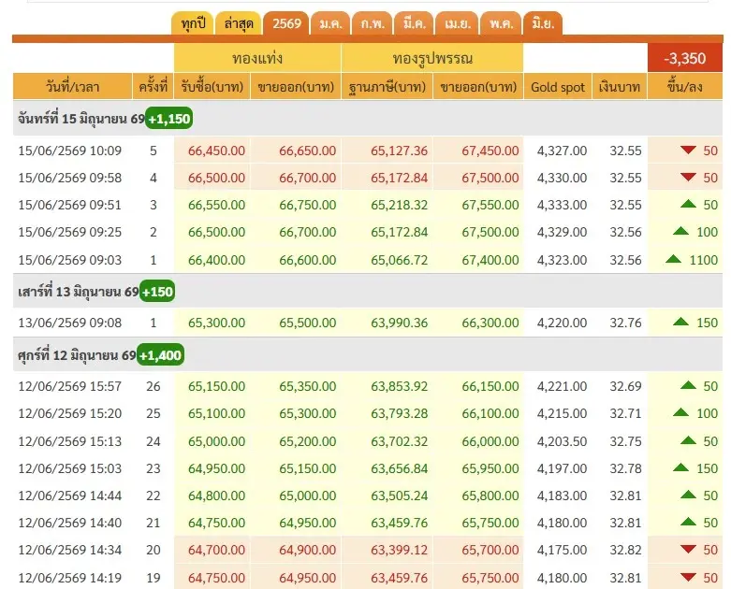
Task: Click buy price 66,450.00
Action: pos(216,151)
